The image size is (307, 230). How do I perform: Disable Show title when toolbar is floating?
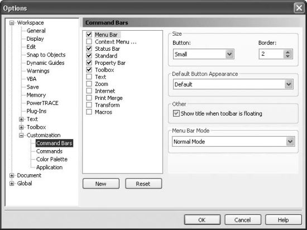point(176,113)
